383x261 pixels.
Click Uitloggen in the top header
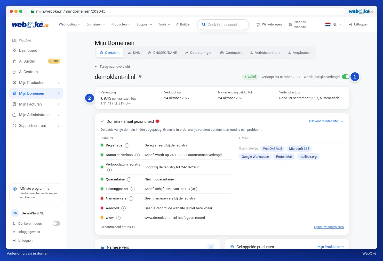358,24
